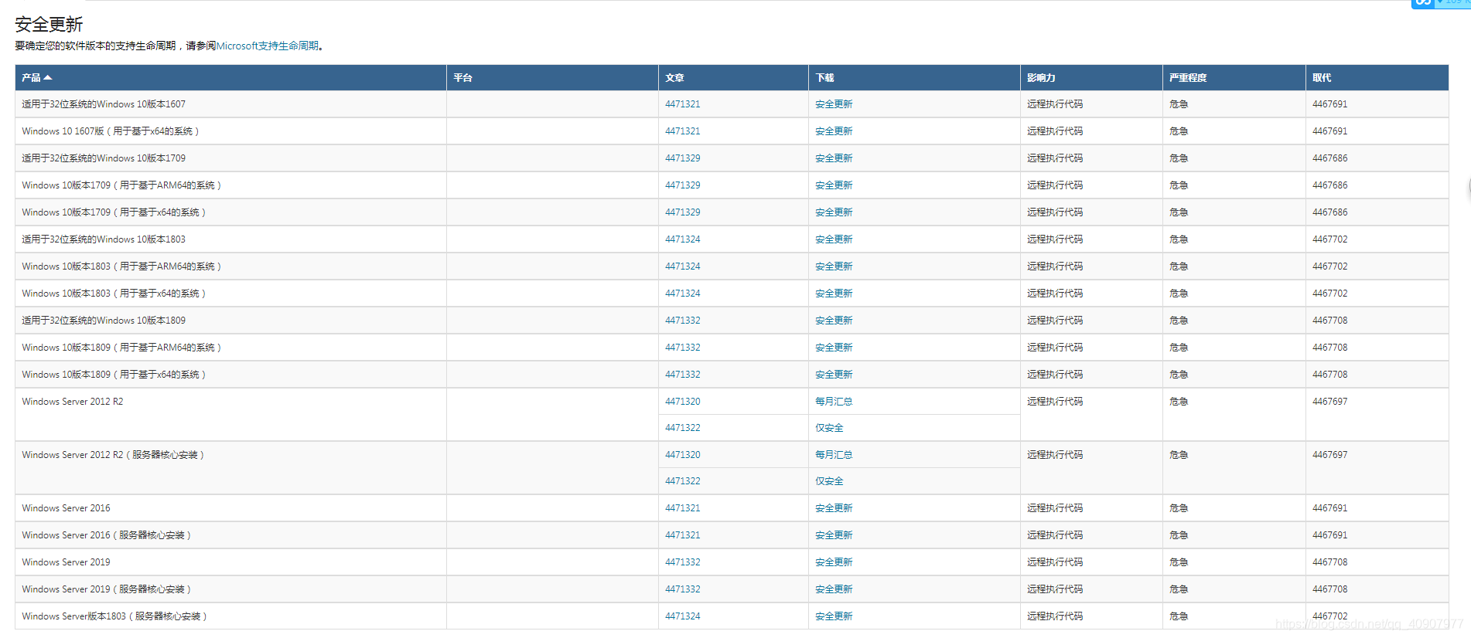Open article 4471324 for Windows 10版本1803 x64
The height and width of the screenshot is (638, 1471).
pyautogui.click(x=683, y=294)
